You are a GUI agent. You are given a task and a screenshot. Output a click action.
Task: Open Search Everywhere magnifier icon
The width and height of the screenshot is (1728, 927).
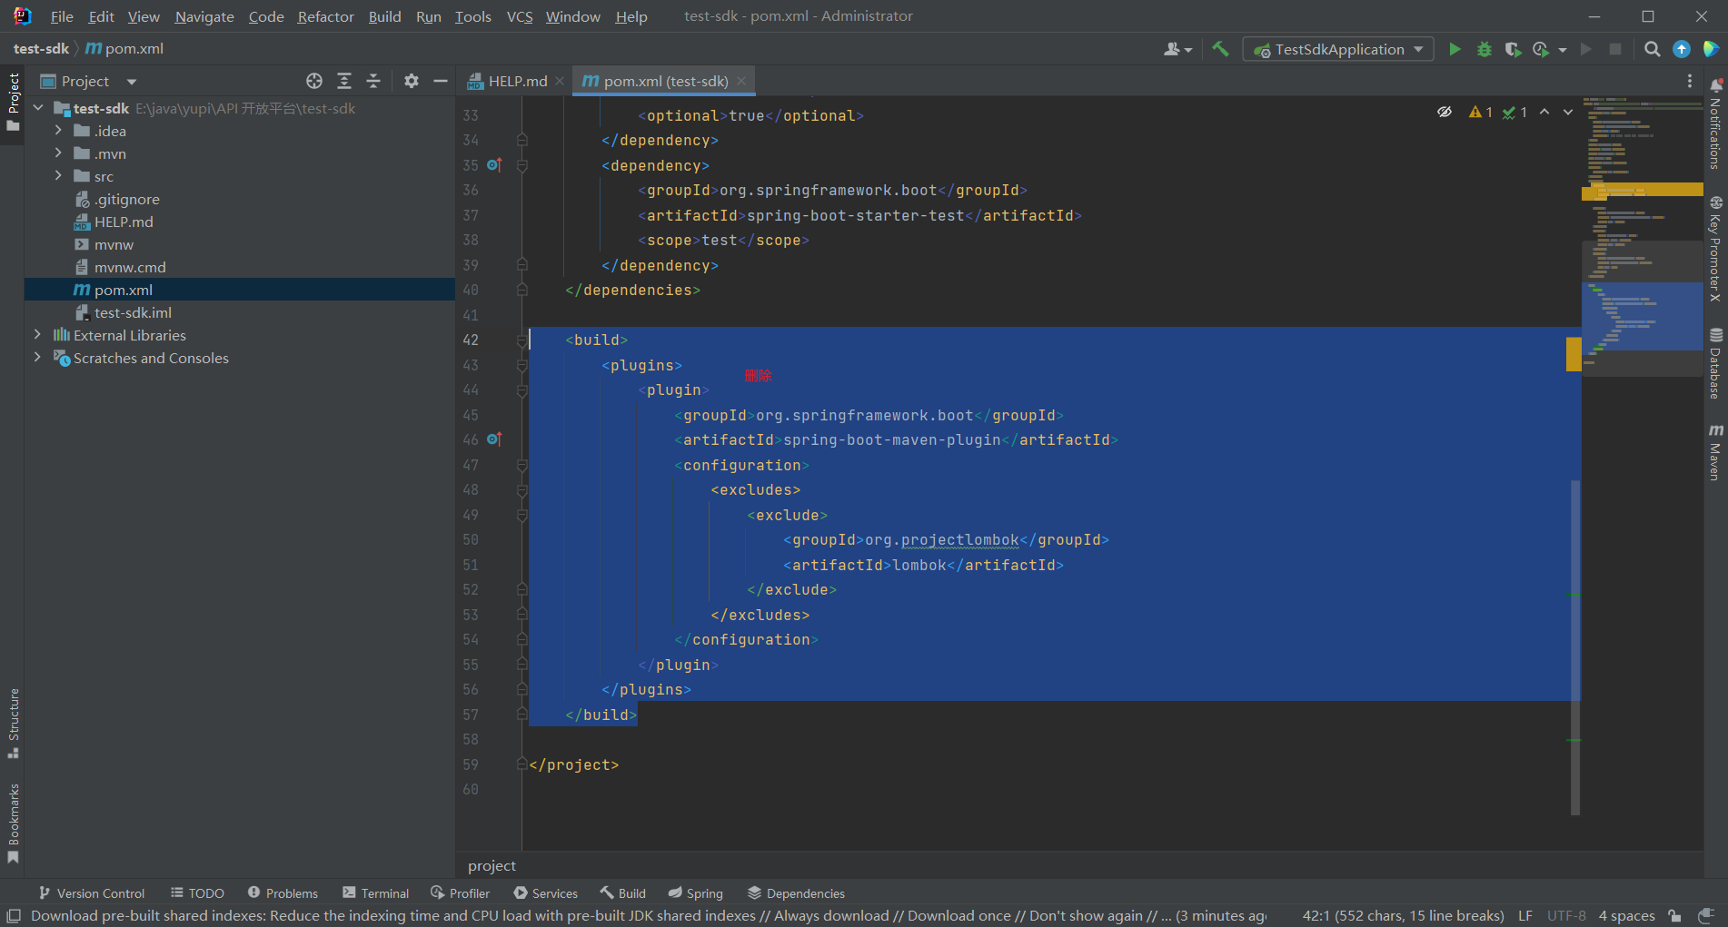[x=1653, y=49]
